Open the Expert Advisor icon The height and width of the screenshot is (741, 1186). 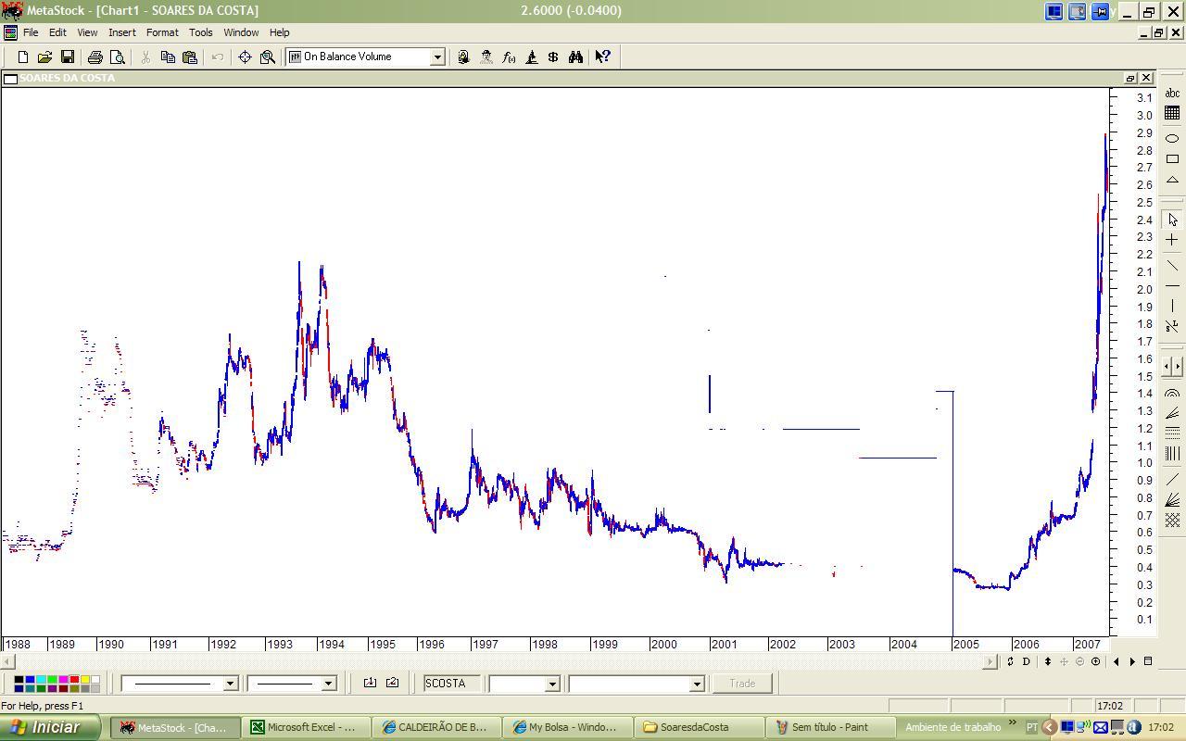coord(463,57)
